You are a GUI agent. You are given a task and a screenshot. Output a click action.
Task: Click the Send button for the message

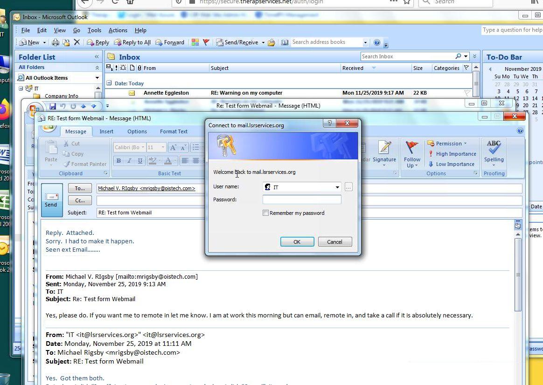(52, 200)
